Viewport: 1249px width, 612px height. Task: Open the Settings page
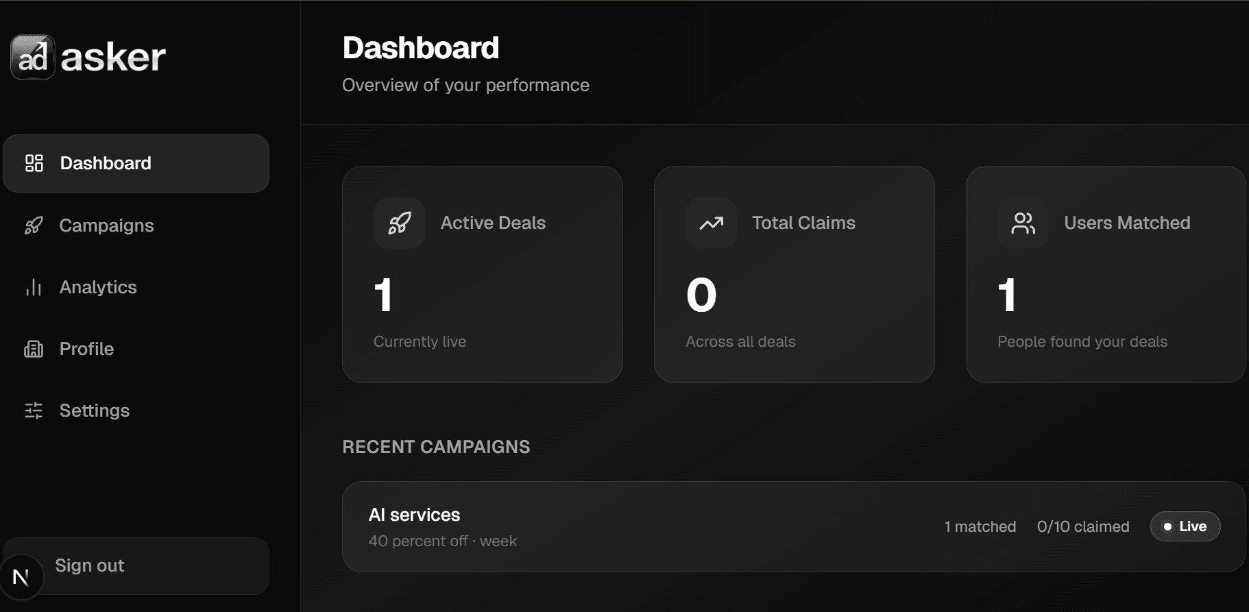95,410
